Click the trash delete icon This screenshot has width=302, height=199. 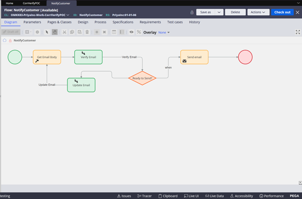[87, 32]
